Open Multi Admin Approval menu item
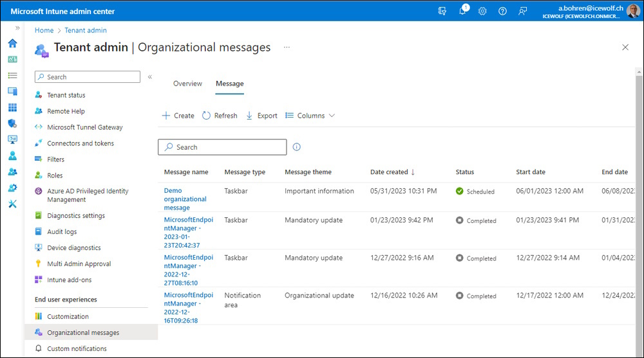The height and width of the screenshot is (358, 644). [79, 264]
